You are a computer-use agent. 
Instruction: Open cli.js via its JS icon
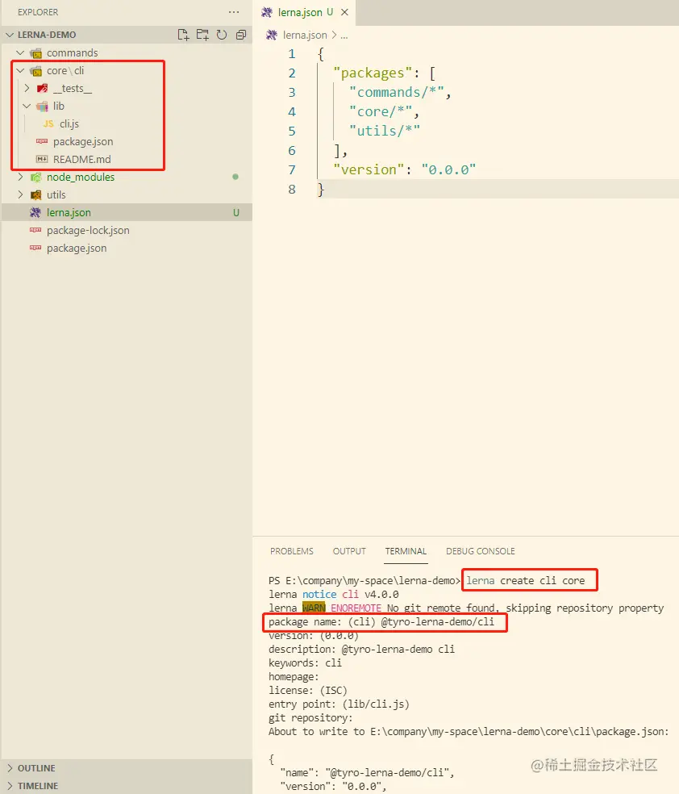tap(48, 123)
